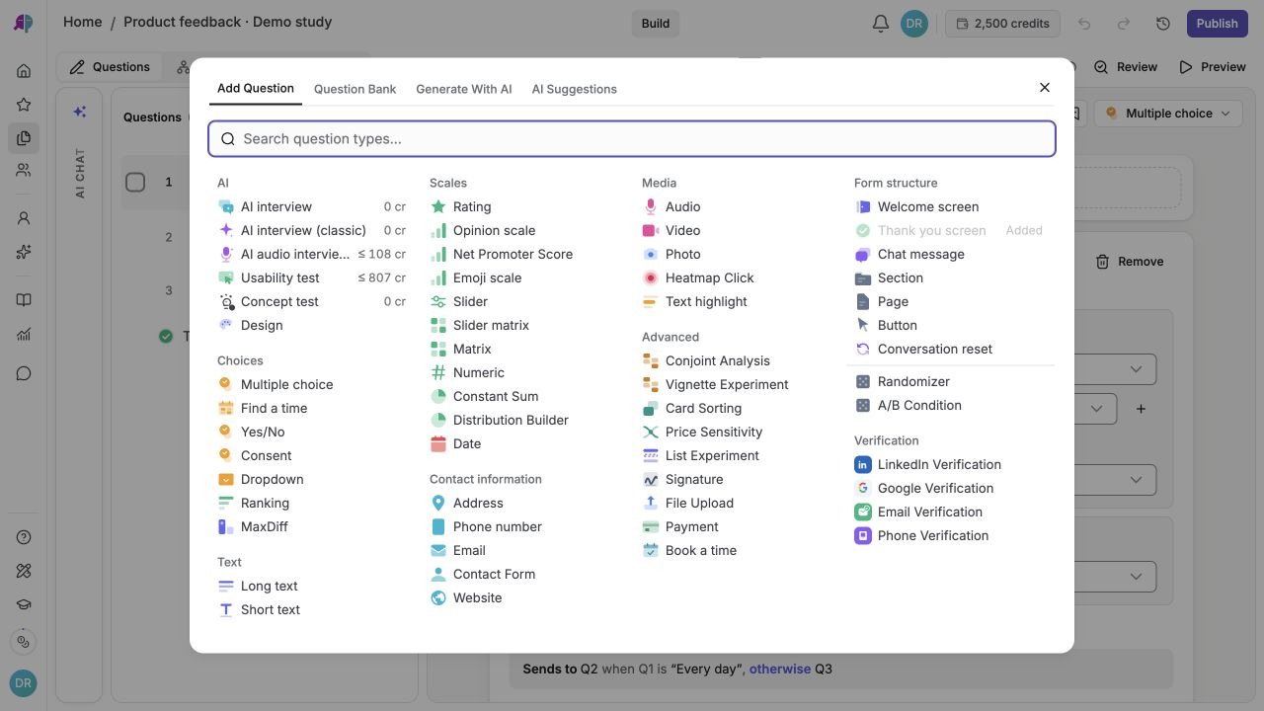The width and height of the screenshot is (1264, 711).
Task: Switch to the Question Bank tab
Action: tap(355, 89)
